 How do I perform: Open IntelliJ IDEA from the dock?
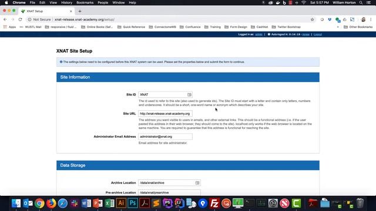tap(179, 203)
